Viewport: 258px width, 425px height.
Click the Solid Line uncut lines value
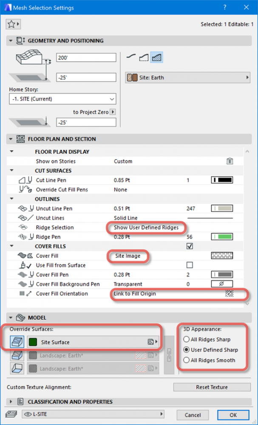126,218
